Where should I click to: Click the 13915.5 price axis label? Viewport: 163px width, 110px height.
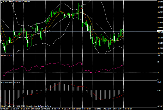[160, 7]
